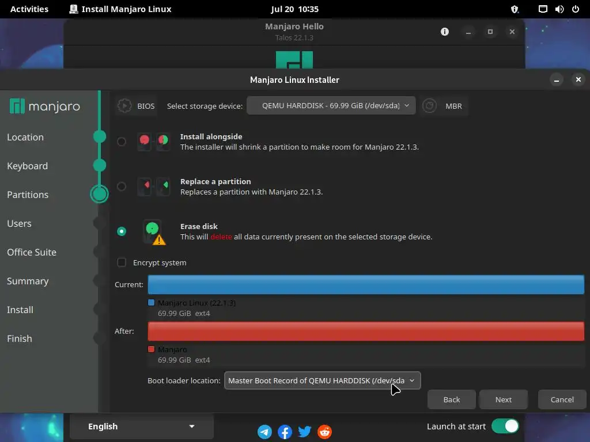Viewport: 590px width, 442px height.
Task: Click the red After partition bar
Action: (366, 331)
